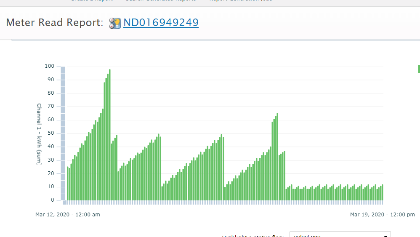This screenshot has height=237, width=420.
Task: Select the tallest green bar near 98 kWh
Action: pyautogui.click(x=110, y=135)
